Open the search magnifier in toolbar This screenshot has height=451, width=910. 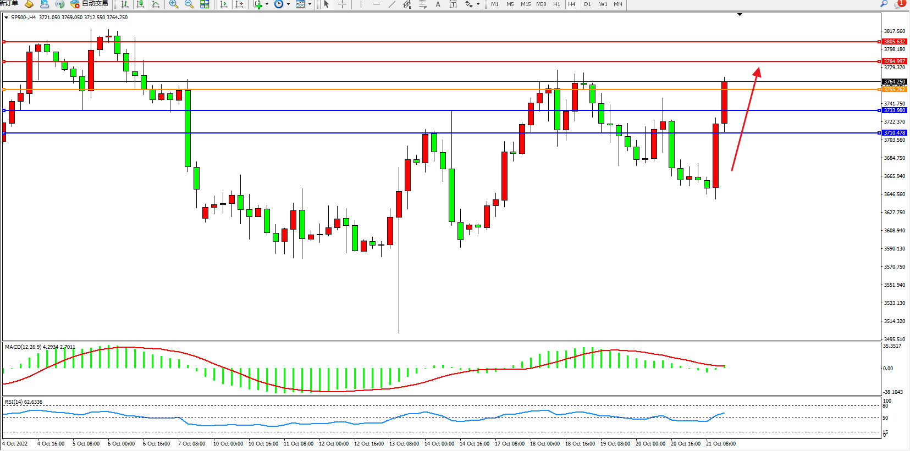pyautogui.click(x=884, y=4)
